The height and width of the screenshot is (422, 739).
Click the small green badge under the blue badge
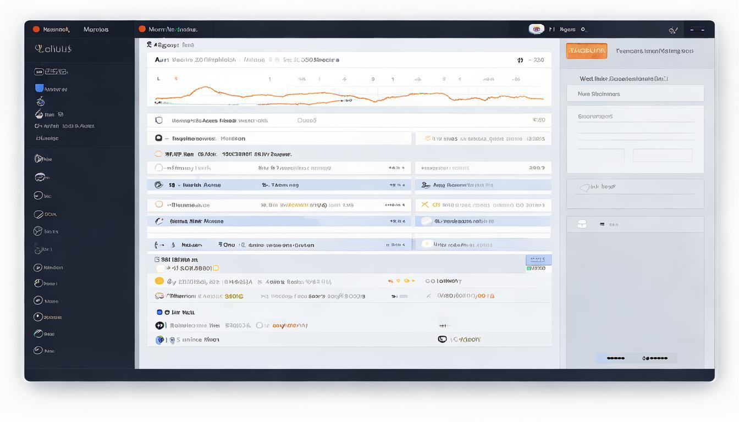(x=529, y=268)
